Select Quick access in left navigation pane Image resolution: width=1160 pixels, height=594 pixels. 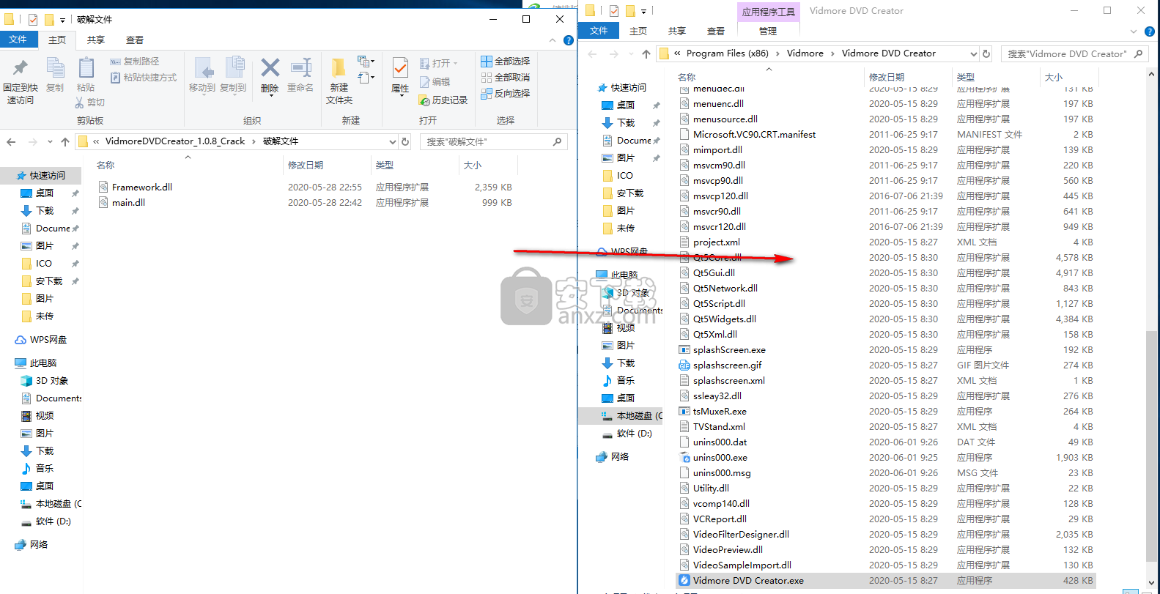coord(48,176)
